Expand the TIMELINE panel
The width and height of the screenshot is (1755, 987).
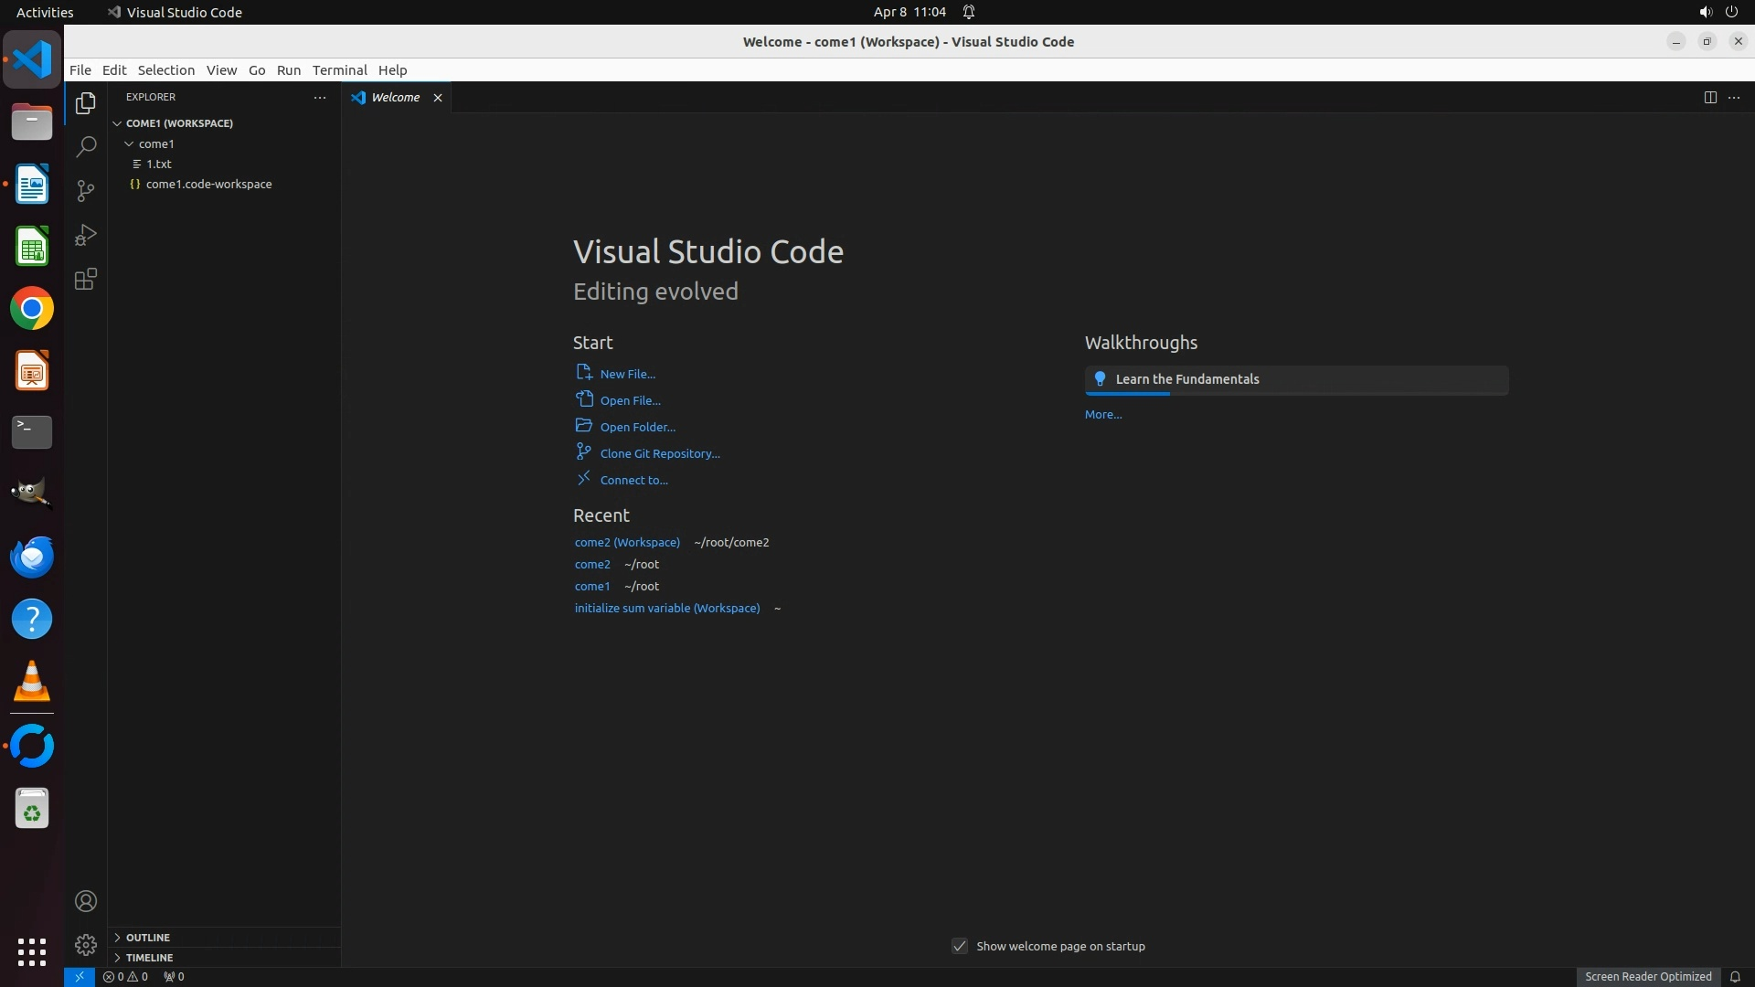(x=149, y=958)
